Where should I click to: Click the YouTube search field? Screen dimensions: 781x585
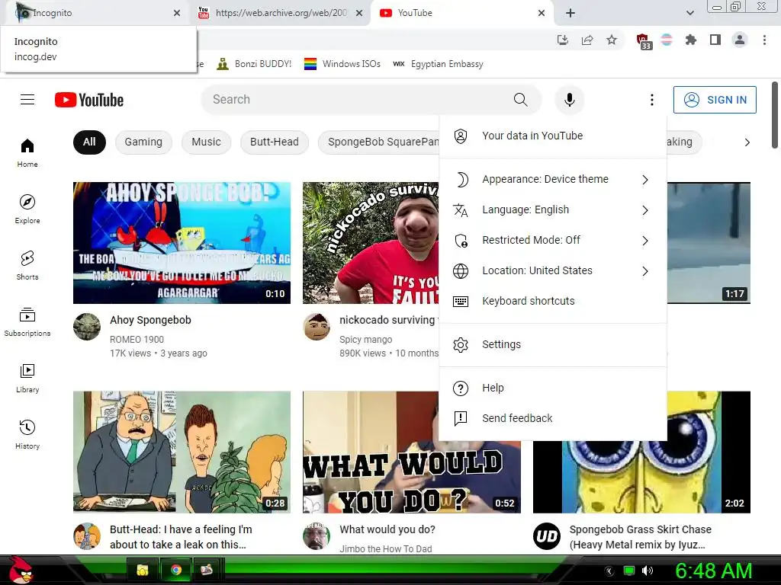pyautogui.click(x=355, y=100)
